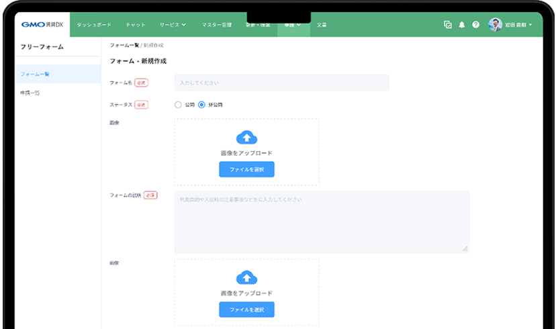Select the 非公開 radio button
The width and height of the screenshot is (556, 329).
coord(201,105)
